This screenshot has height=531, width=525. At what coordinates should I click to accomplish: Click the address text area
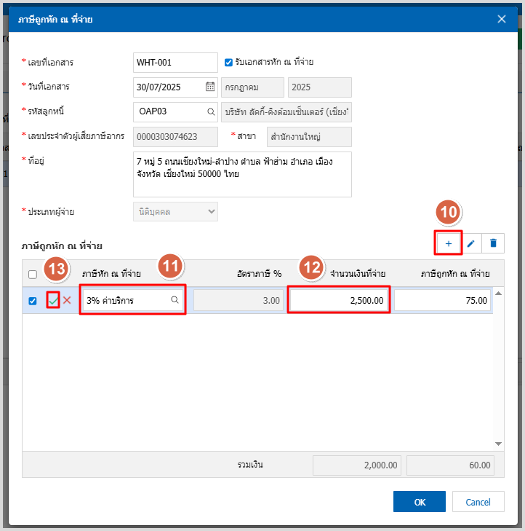242,174
